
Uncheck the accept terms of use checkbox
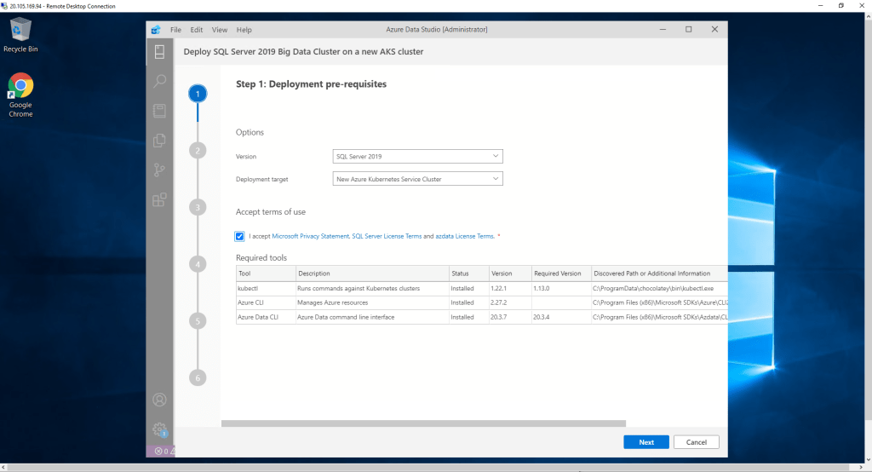coord(240,236)
